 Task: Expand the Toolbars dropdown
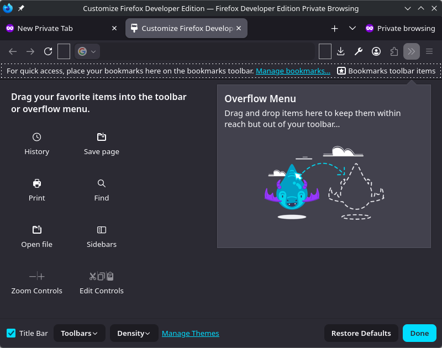(79, 333)
